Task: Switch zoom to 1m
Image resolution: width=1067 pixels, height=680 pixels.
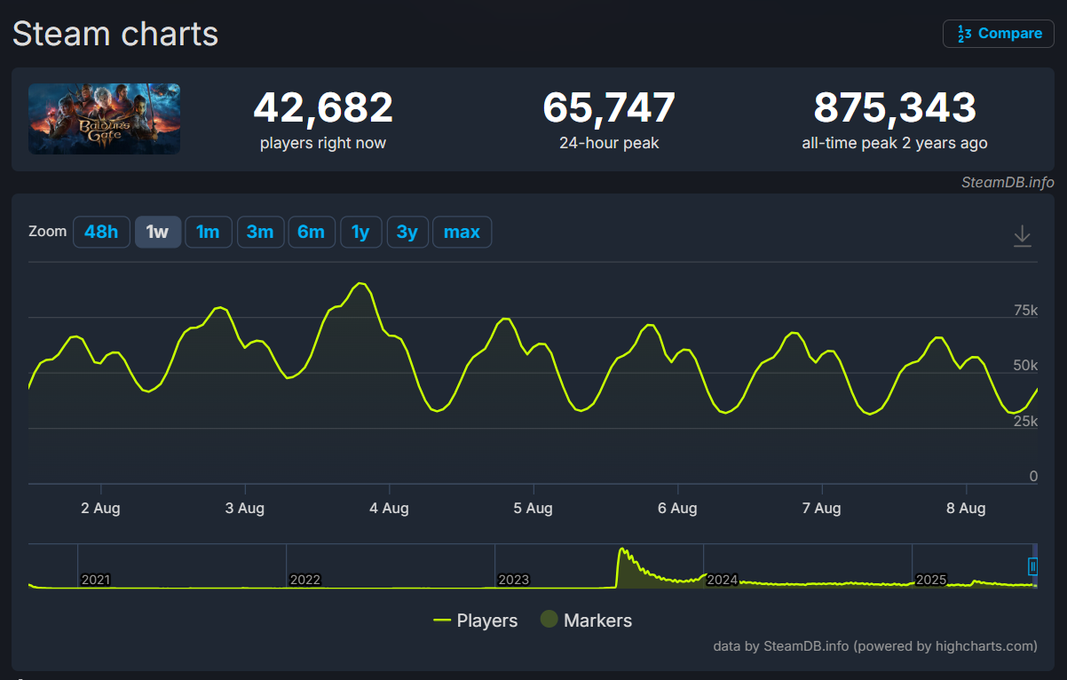Action: (x=208, y=232)
